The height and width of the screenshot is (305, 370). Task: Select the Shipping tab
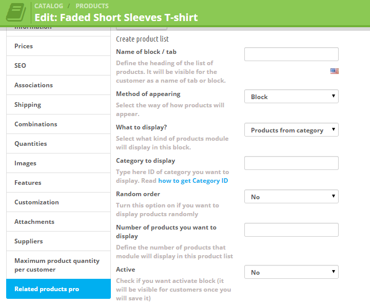58,105
